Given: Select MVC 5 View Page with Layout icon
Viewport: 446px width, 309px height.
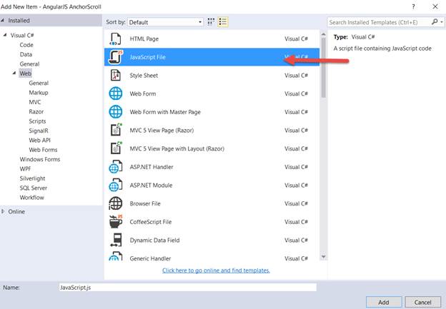Looking at the screenshot, I should [x=116, y=148].
